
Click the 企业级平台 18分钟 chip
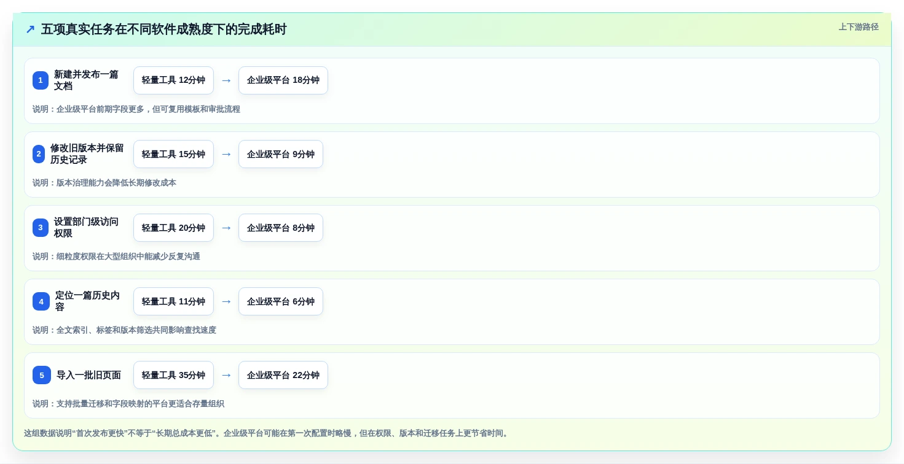283,80
